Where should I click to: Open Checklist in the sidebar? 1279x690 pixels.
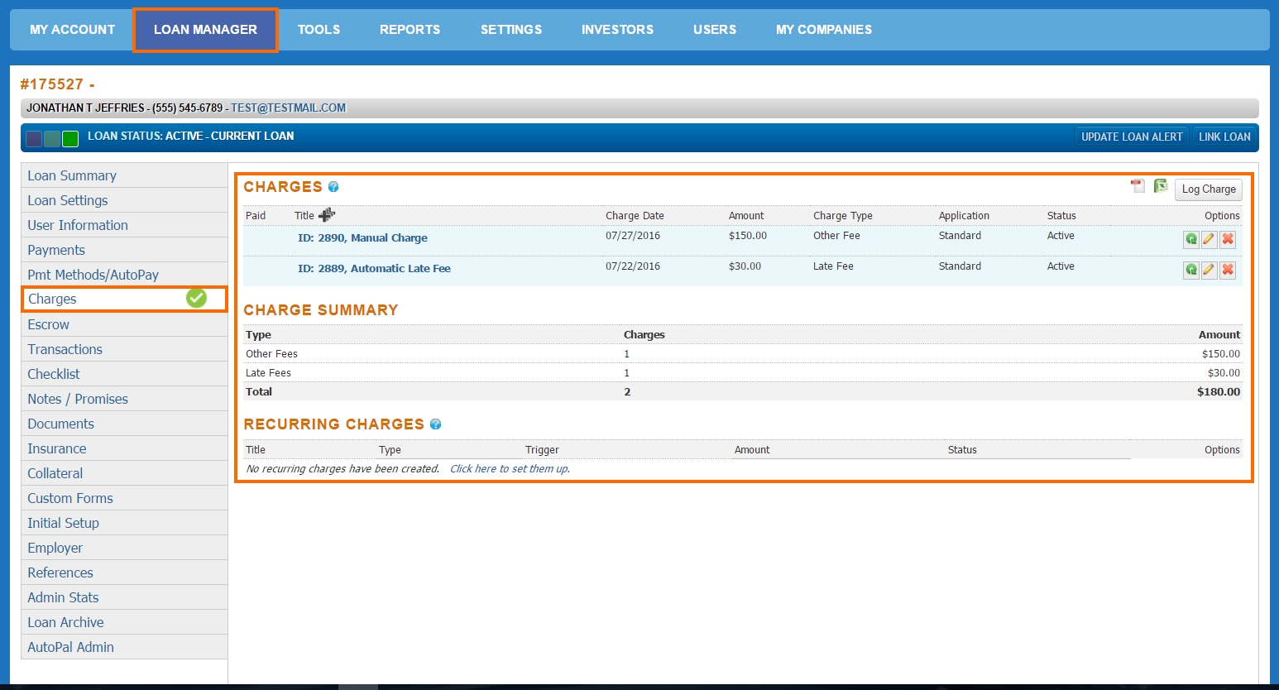[124, 374]
